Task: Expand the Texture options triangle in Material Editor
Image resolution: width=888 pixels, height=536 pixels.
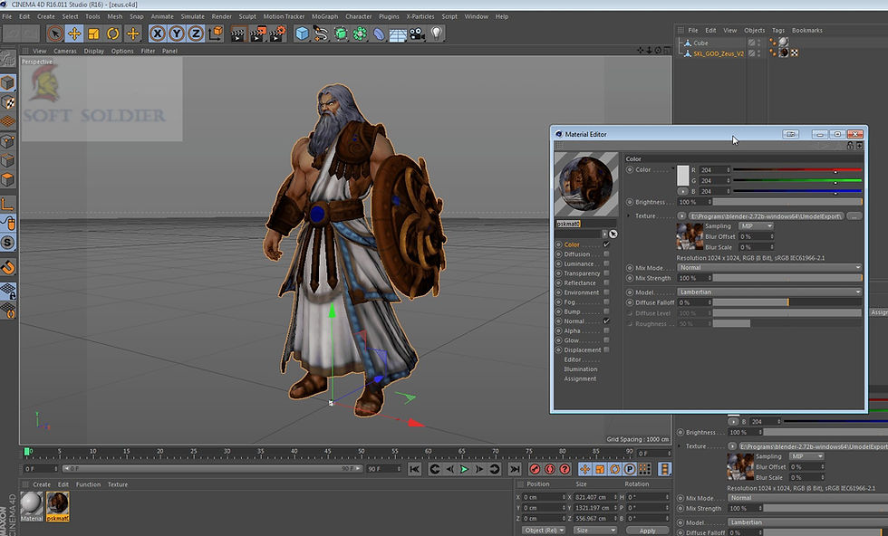Action: click(x=628, y=215)
